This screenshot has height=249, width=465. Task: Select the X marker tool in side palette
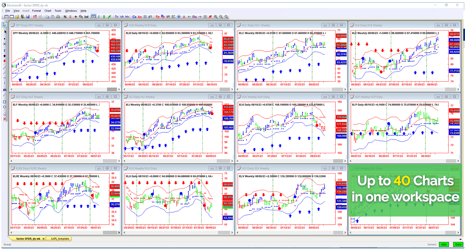(x=4, y=44)
